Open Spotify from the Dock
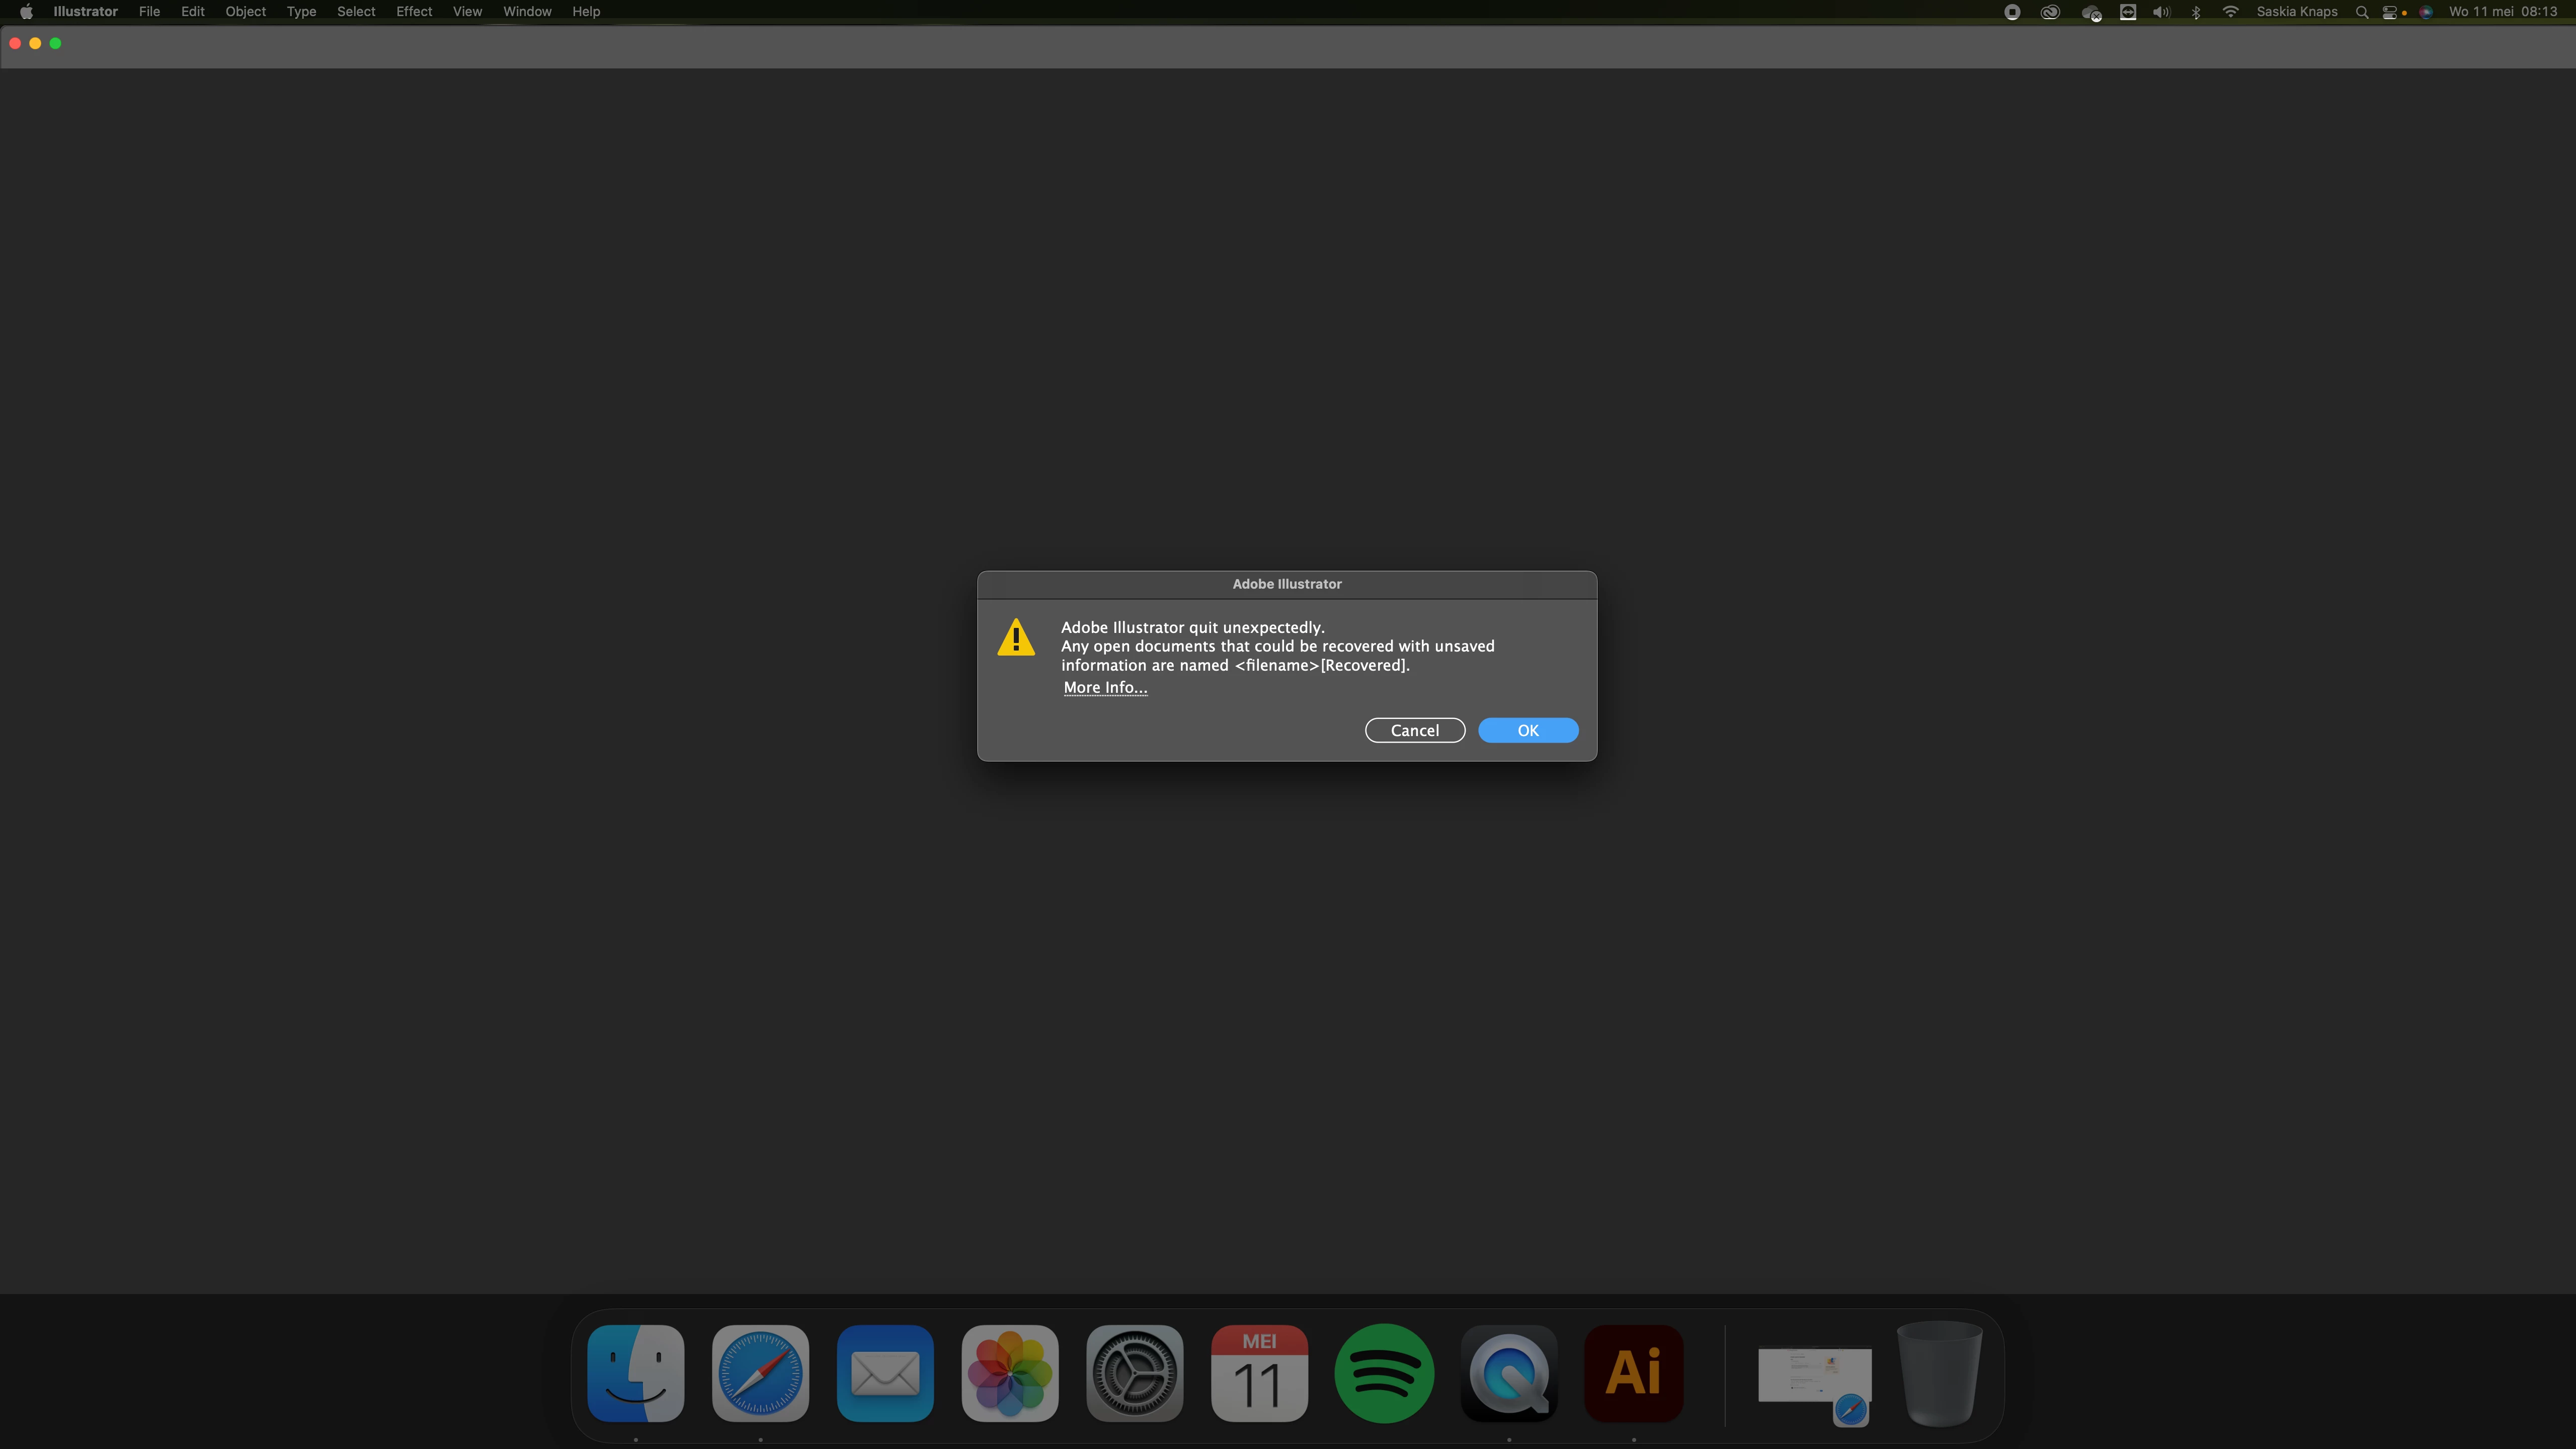 pos(1383,1373)
